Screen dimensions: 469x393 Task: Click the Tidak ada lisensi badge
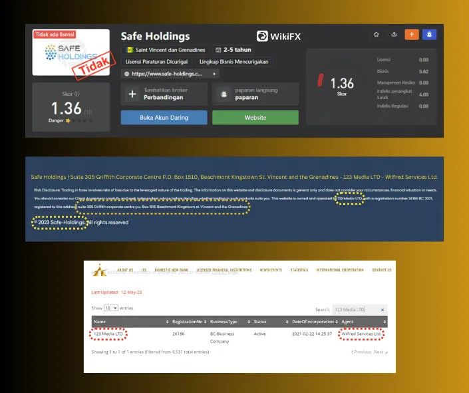pyautogui.click(x=55, y=35)
